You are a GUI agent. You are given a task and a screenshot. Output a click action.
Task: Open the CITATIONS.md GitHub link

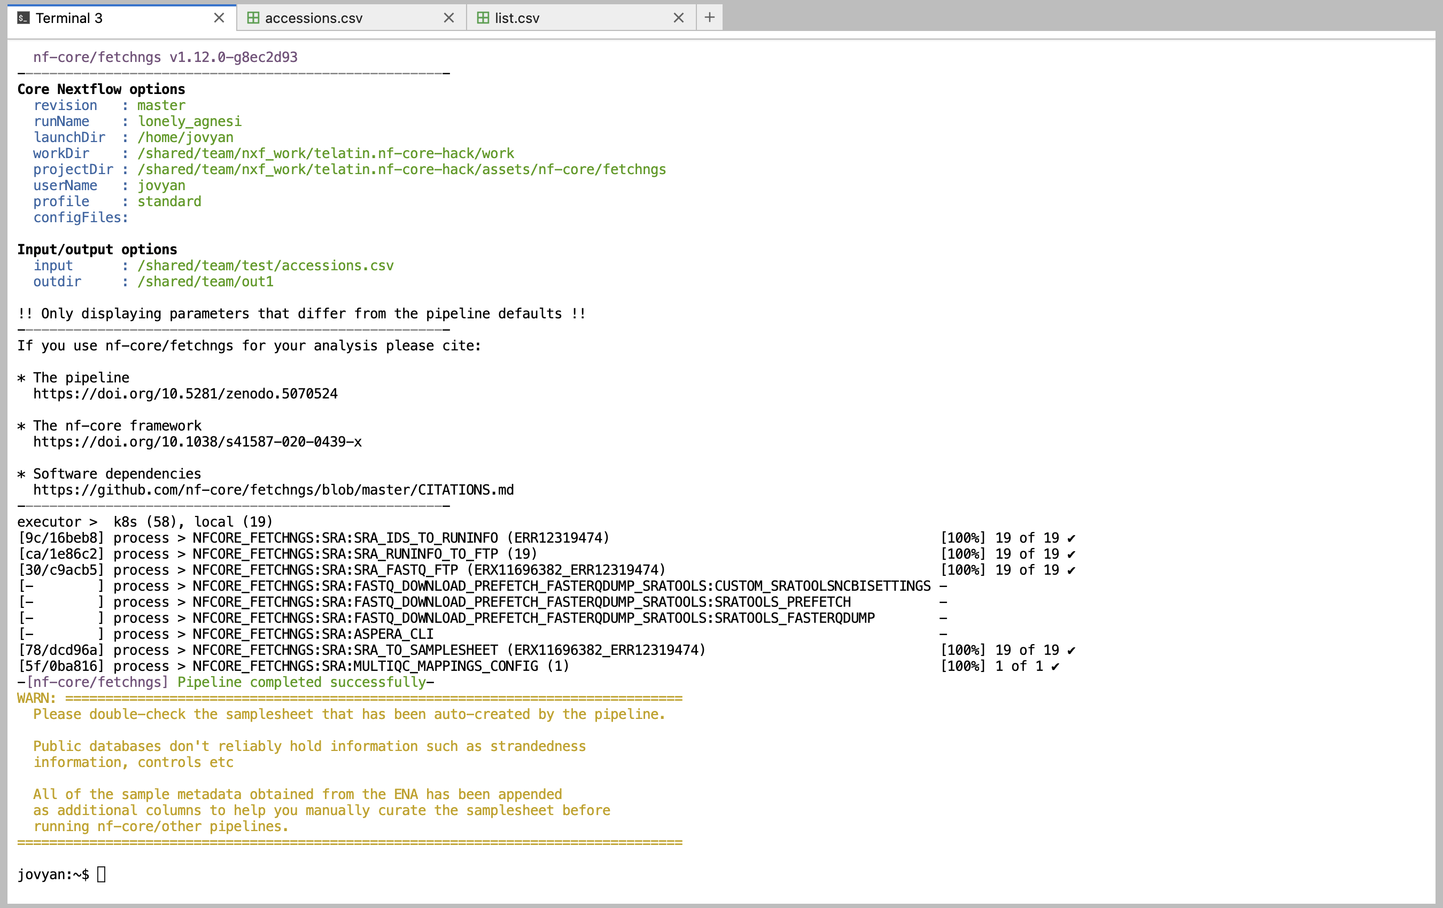pos(274,489)
